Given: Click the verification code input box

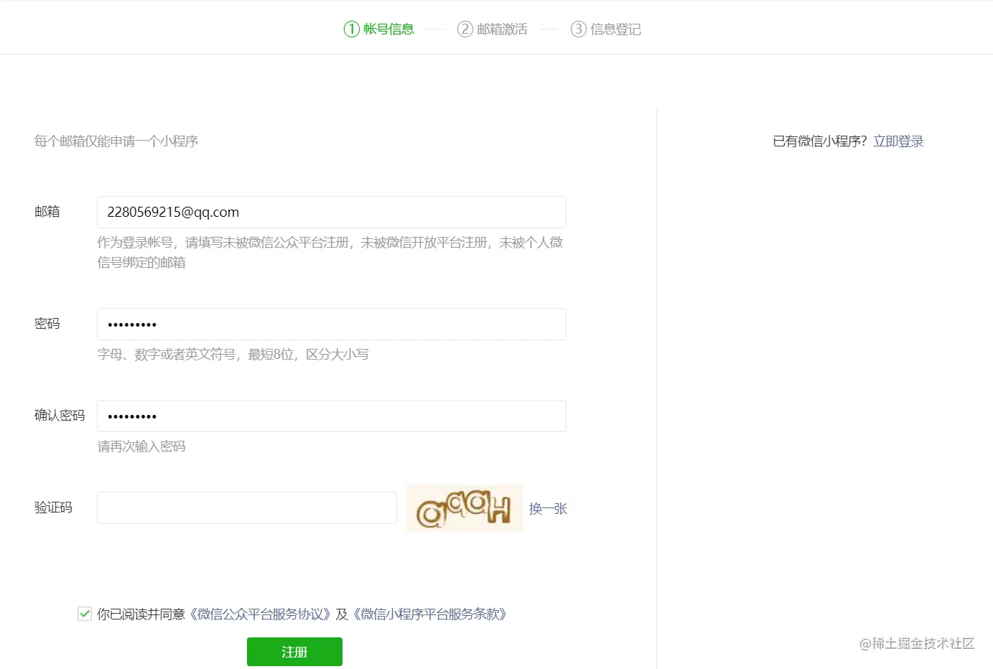Looking at the screenshot, I should click(246, 508).
